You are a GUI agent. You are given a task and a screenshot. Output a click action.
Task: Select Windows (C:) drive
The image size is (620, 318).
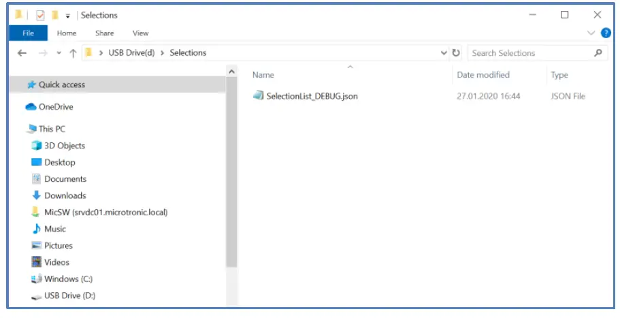[x=62, y=279]
